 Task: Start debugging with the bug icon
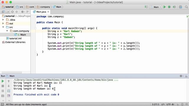[169, 7]
